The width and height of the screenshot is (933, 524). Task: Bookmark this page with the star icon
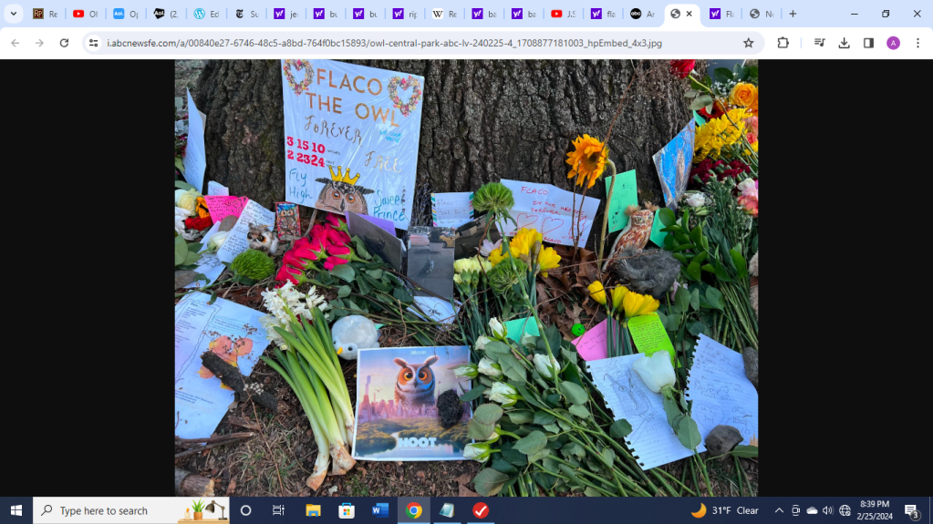(x=749, y=43)
